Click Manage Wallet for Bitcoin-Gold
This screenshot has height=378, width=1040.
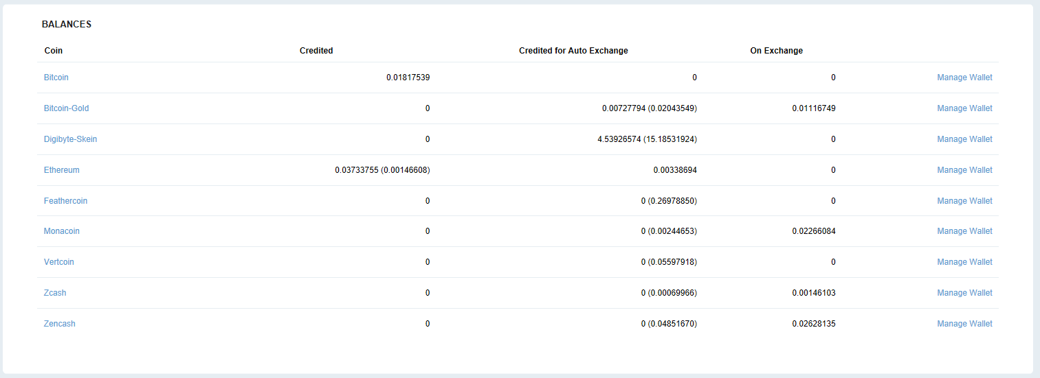point(964,108)
